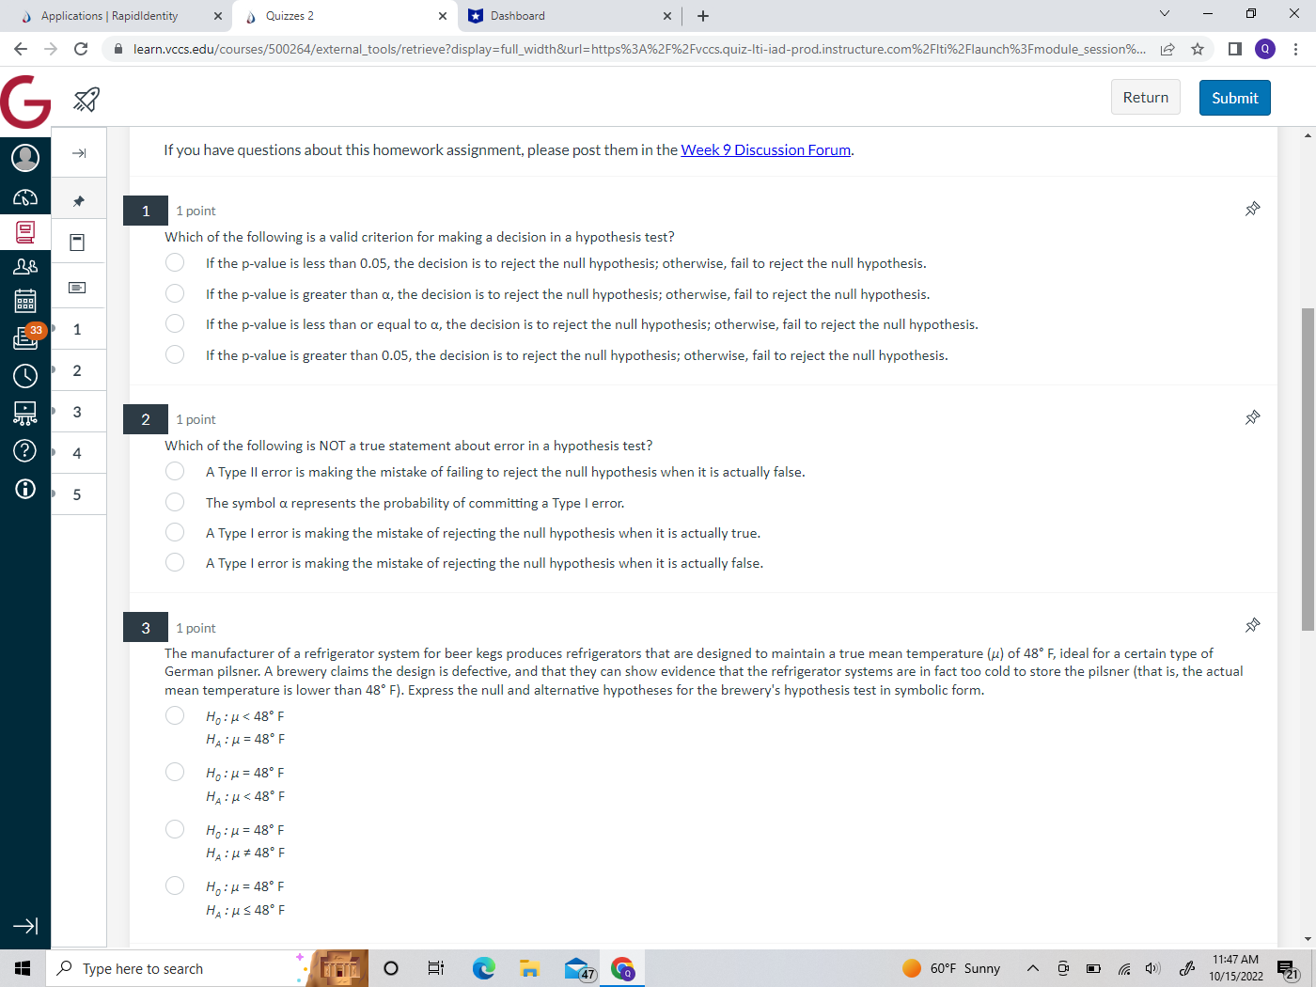Open the Calendar icon in the sidebar
The height and width of the screenshot is (987, 1316).
point(24,301)
